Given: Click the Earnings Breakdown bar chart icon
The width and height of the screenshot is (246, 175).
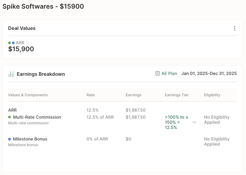Looking at the screenshot, I should [11, 74].
